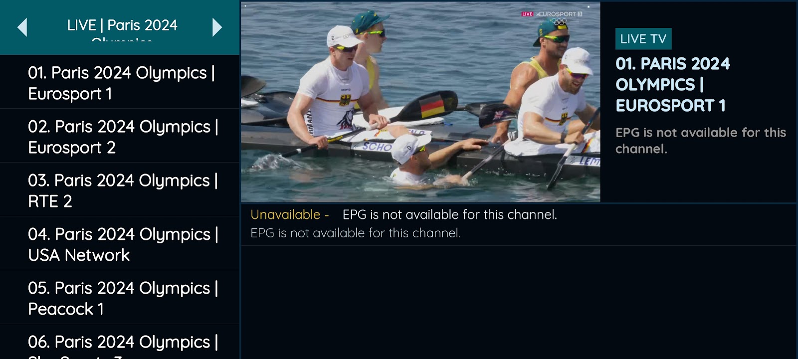Click the German flag paddle in video

click(431, 106)
